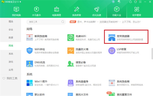153x96 pixels.
Task: Open 功能大全 cube icon
Action: click(117, 9)
